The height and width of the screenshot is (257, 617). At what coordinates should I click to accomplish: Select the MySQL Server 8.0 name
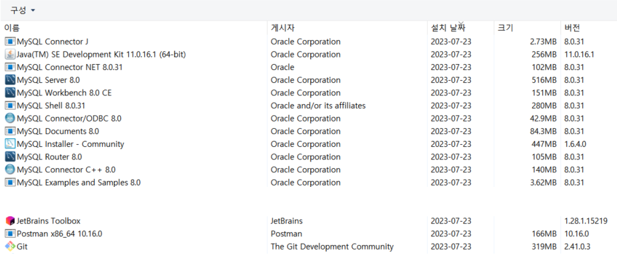(49, 80)
